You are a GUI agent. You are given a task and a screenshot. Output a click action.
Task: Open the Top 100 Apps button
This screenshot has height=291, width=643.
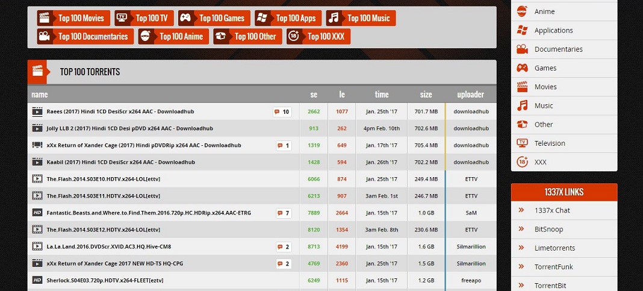tap(288, 18)
